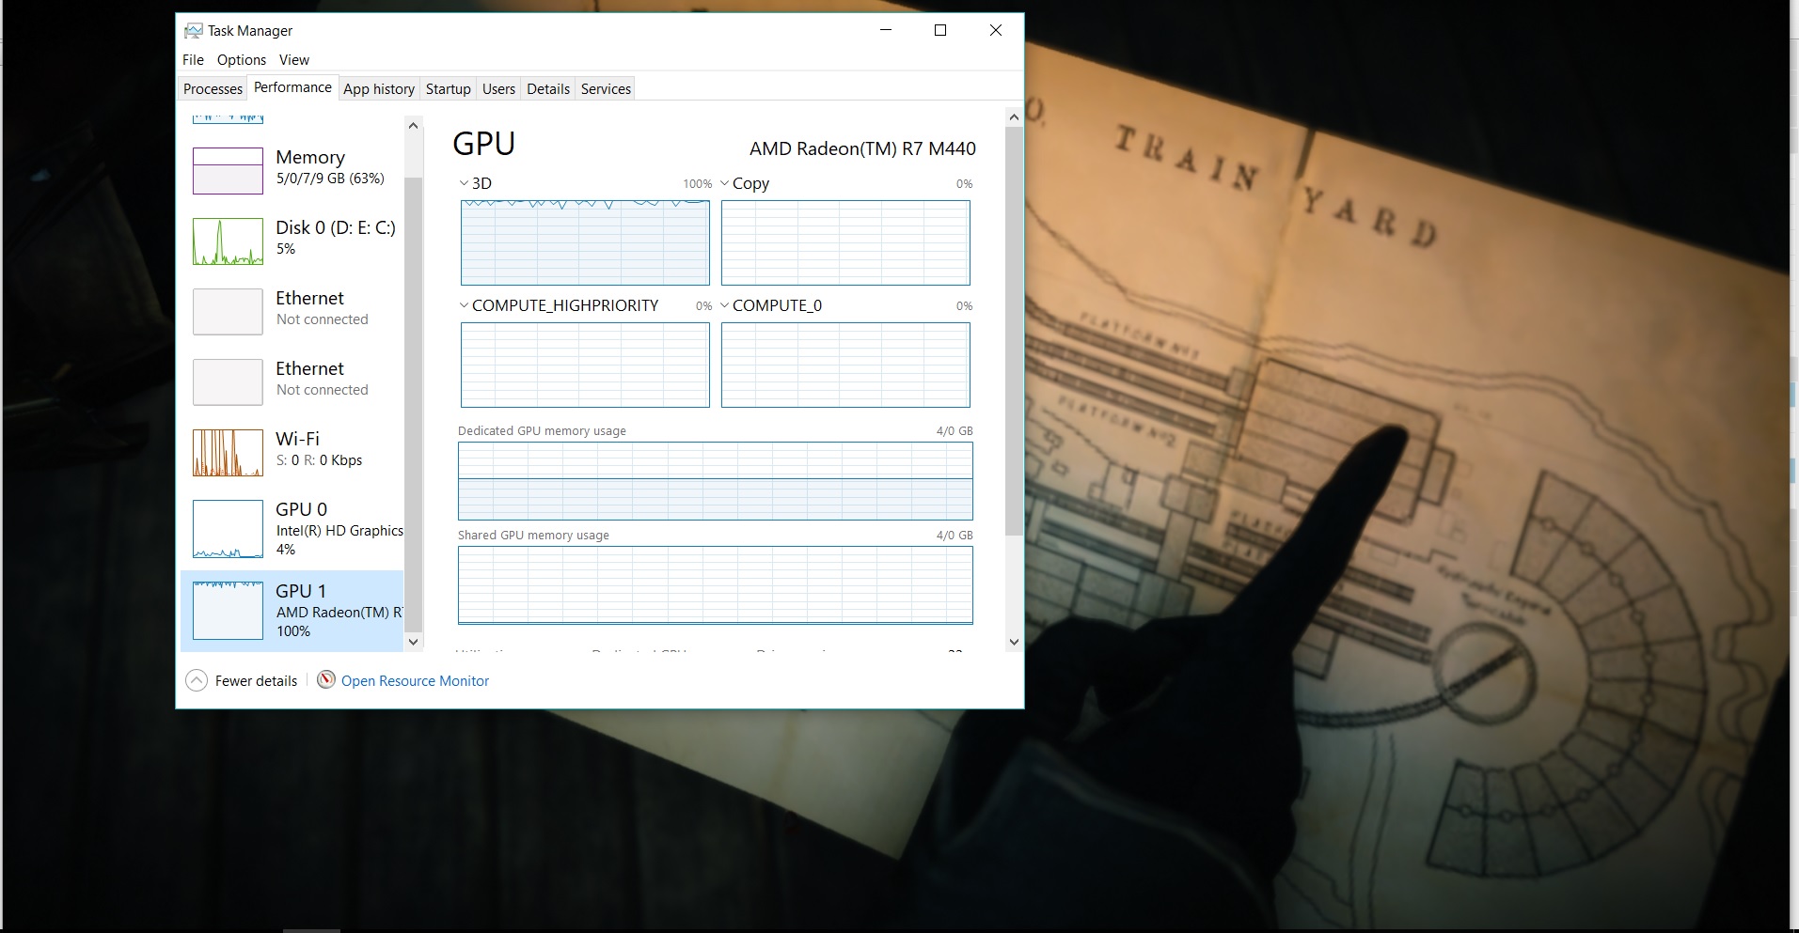The height and width of the screenshot is (933, 1799).
Task: Click the GPU panel scrollbar thumb
Action: [x=1013, y=331]
